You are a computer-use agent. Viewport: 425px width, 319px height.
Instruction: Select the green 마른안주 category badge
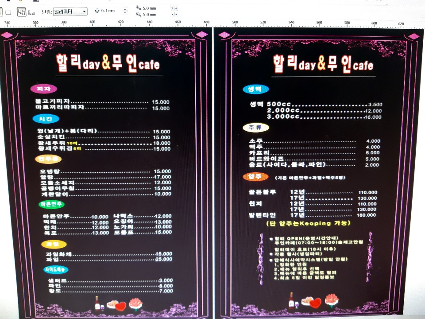tap(51, 204)
